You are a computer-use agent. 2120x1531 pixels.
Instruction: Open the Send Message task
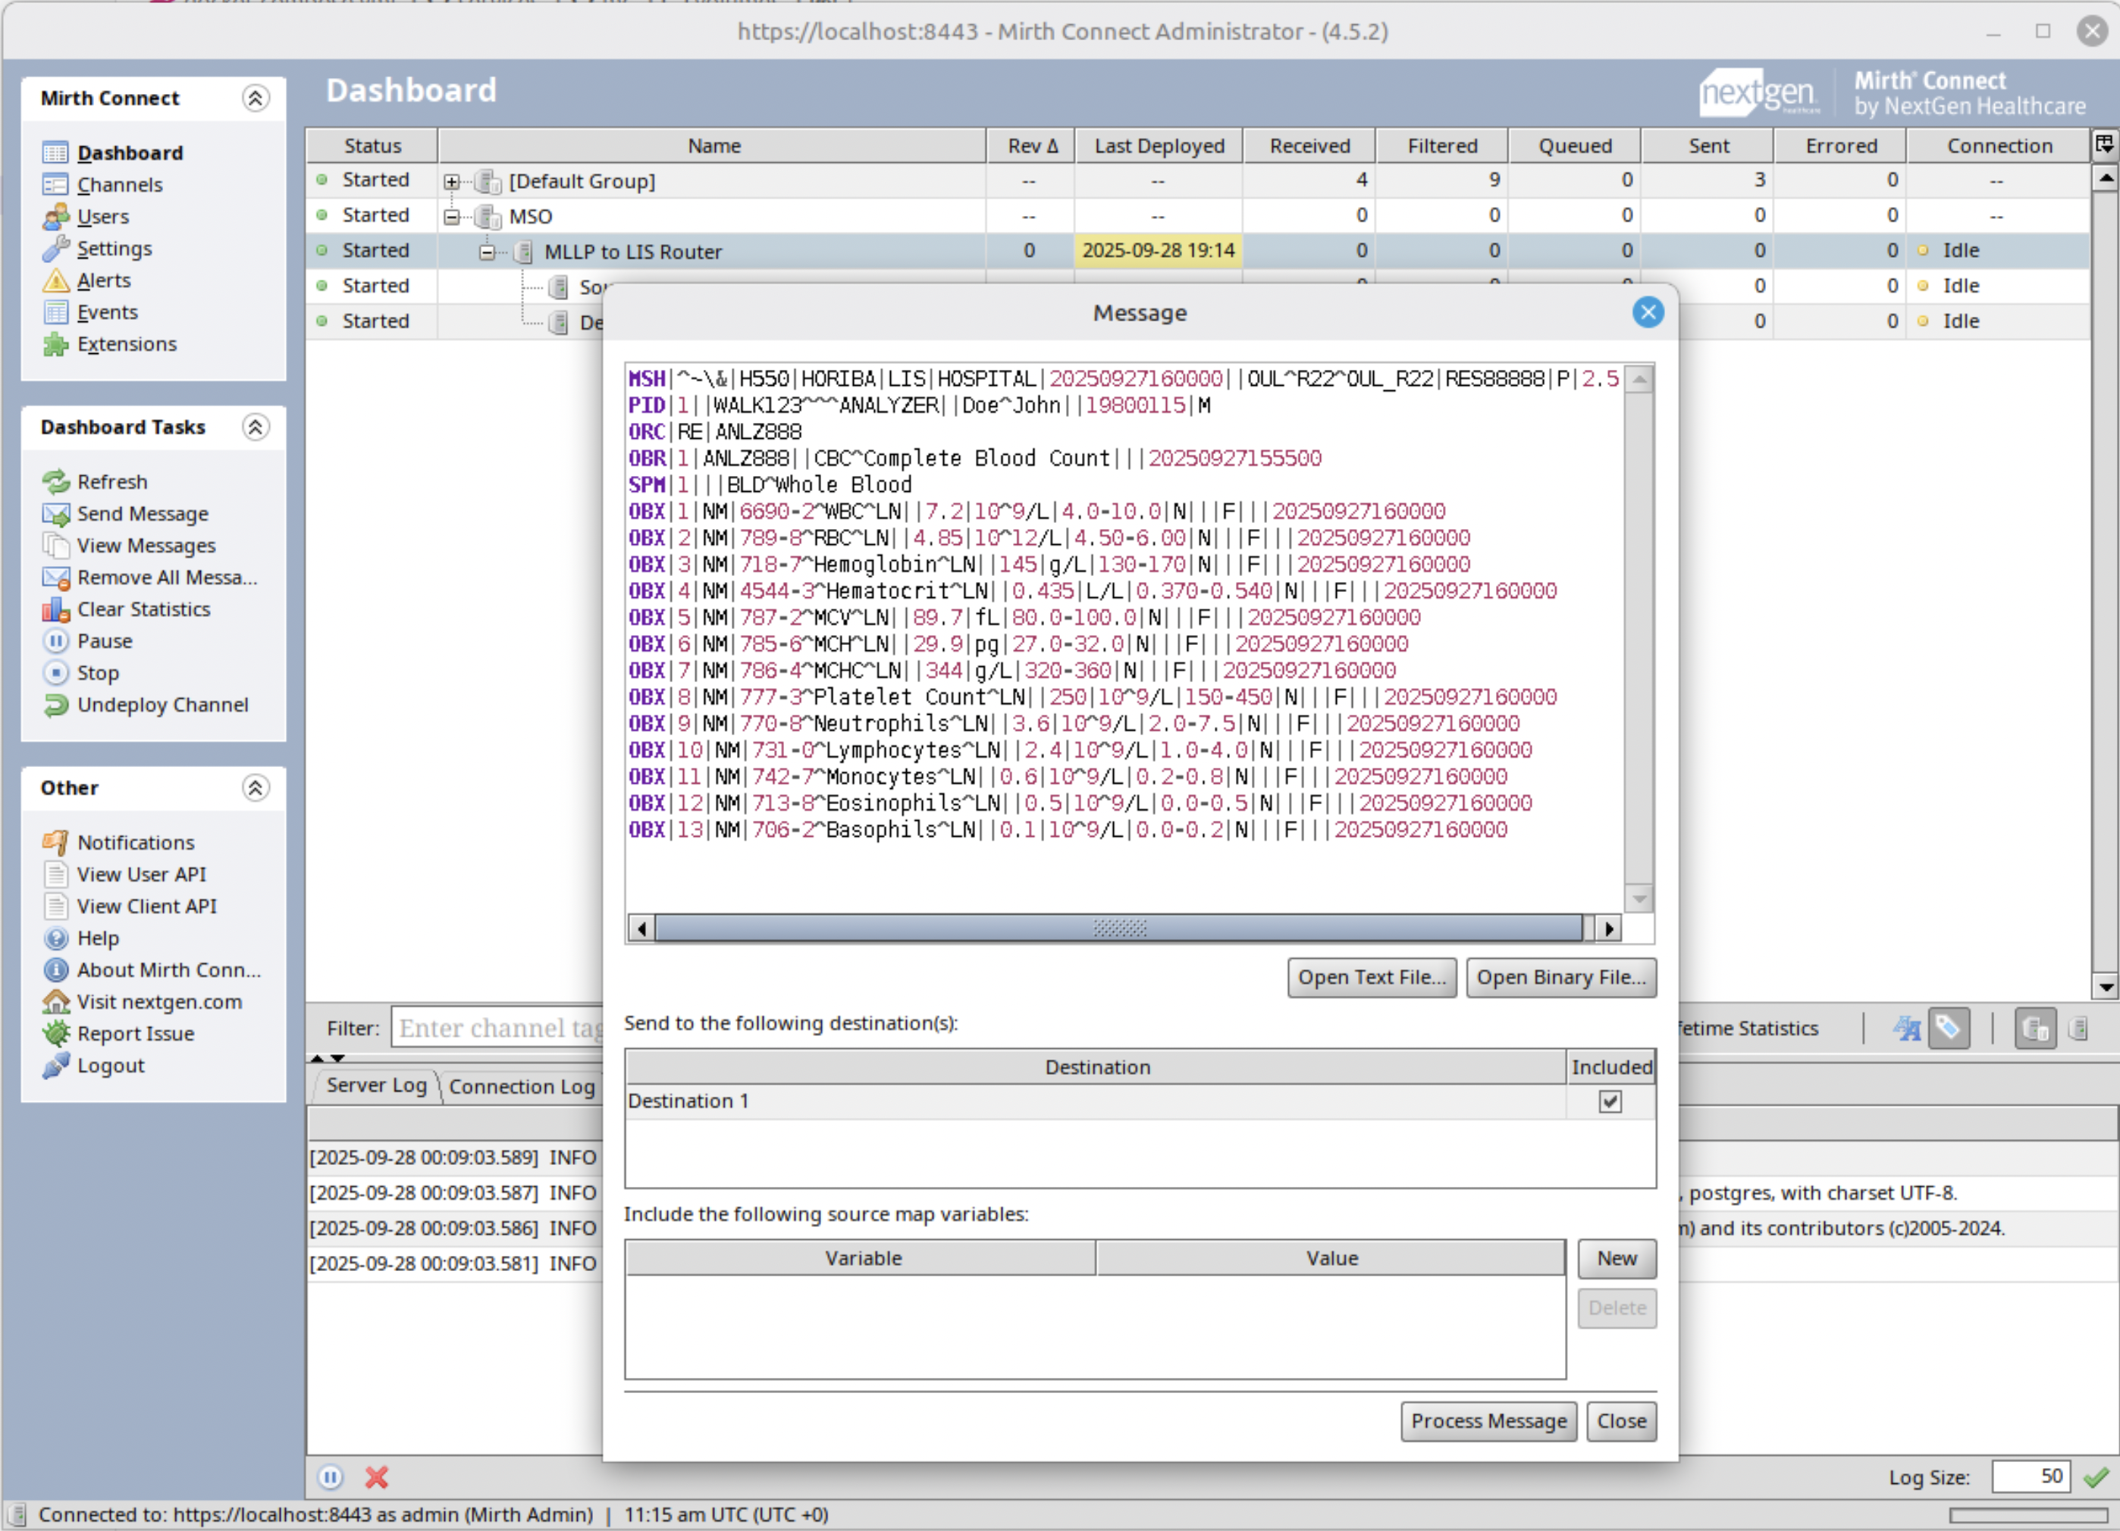tap(141, 514)
